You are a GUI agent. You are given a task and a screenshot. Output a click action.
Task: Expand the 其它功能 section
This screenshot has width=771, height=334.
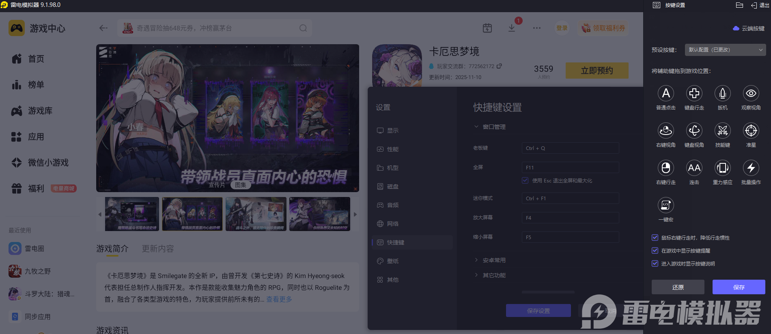coord(490,275)
